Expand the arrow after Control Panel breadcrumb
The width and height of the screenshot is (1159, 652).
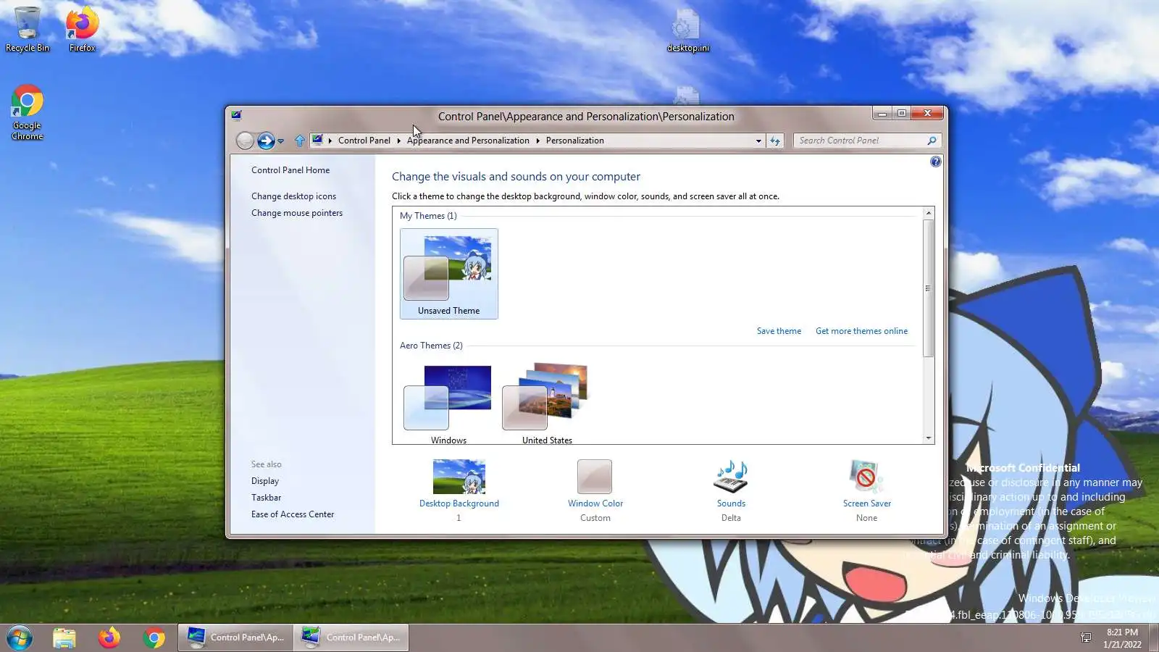pyautogui.click(x=398, y=141)
